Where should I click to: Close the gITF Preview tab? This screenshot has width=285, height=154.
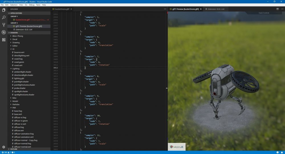click(x=201, y=9)
